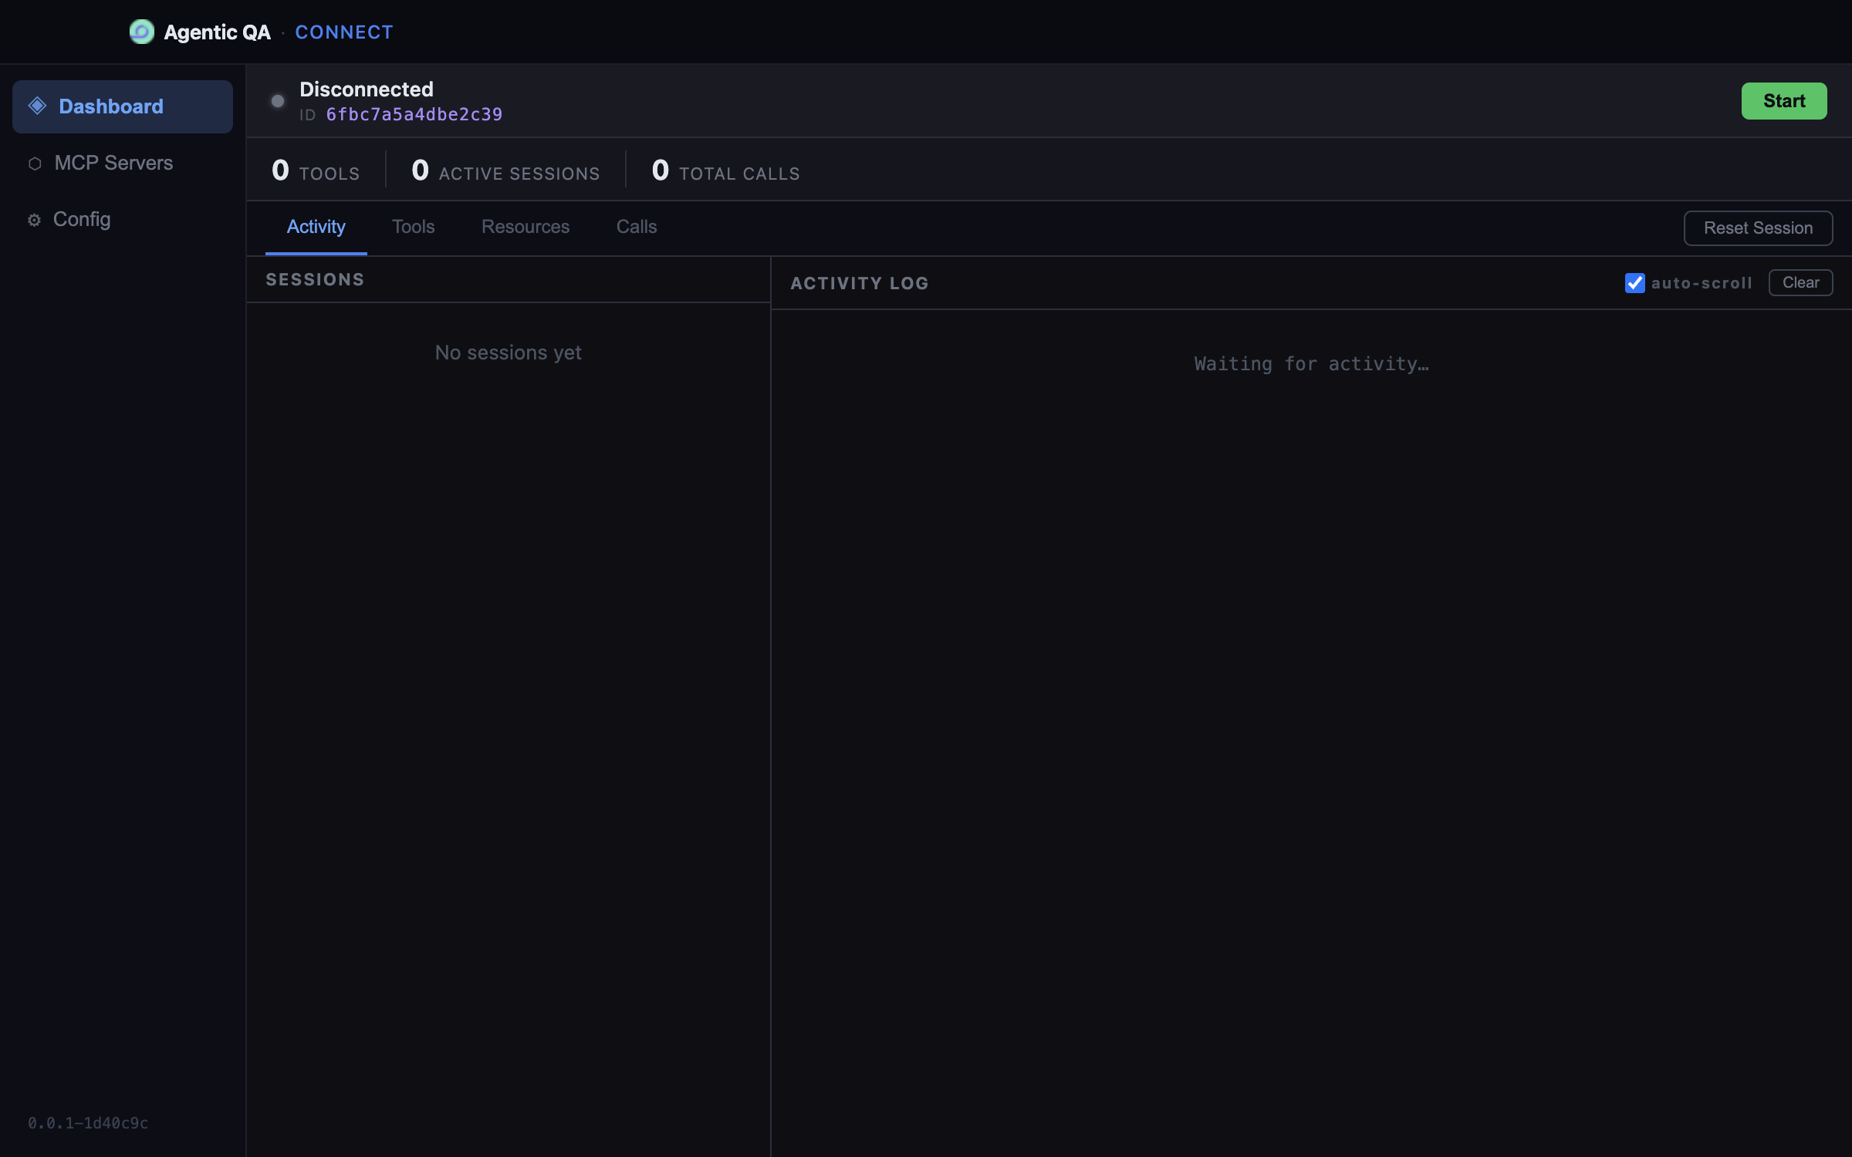Click the ID 6fbc7a5a4dbe2c39 value
Image resolution: width=1852 pixels, height=1157 pixels.
[x=414, y=115]
